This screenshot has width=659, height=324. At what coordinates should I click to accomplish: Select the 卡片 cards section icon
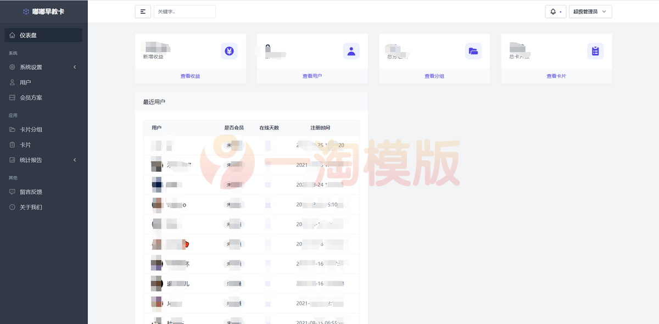click(12, 144)
